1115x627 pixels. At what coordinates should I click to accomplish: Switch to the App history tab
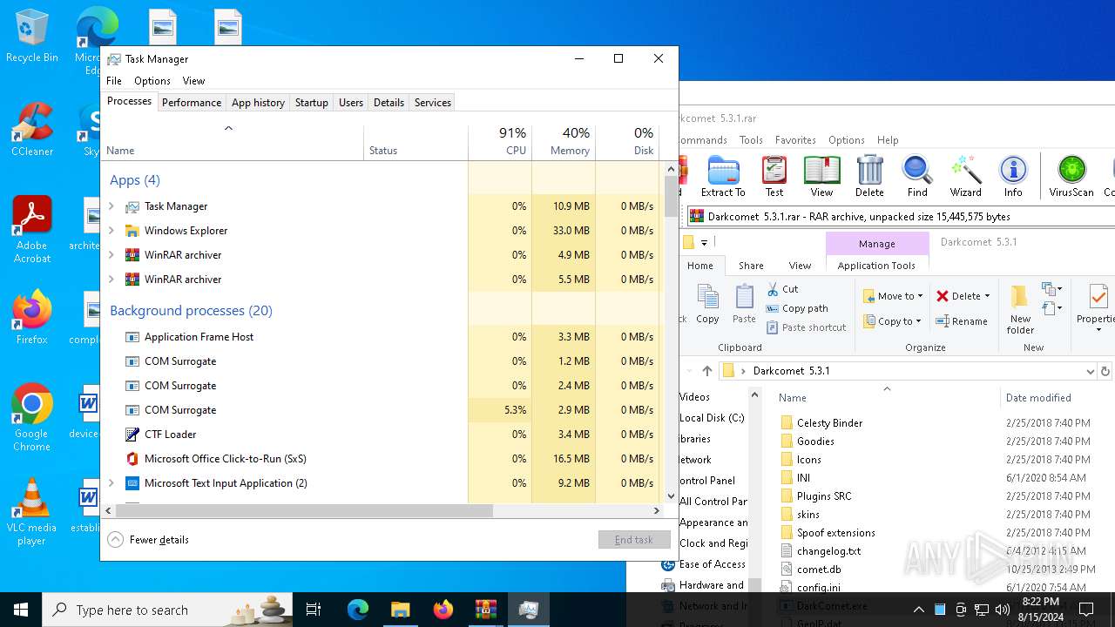(x=258, y=103)
